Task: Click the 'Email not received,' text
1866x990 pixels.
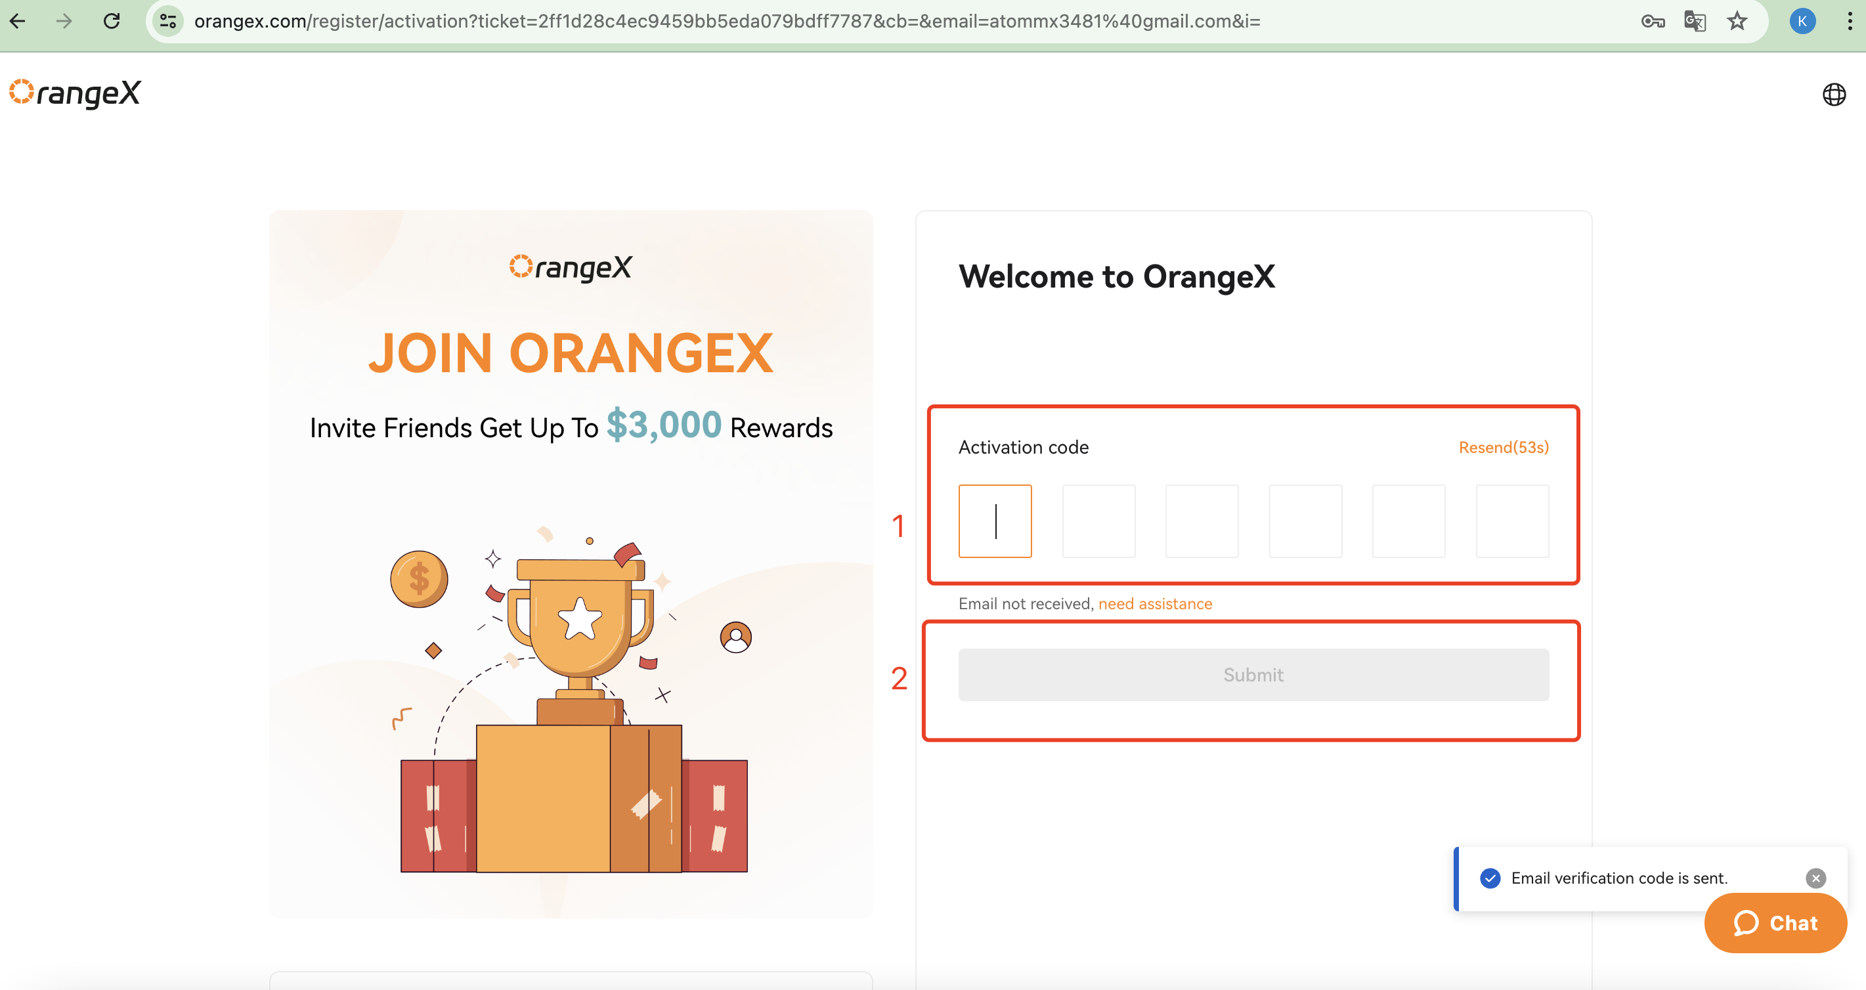Action: [1026, 603]
